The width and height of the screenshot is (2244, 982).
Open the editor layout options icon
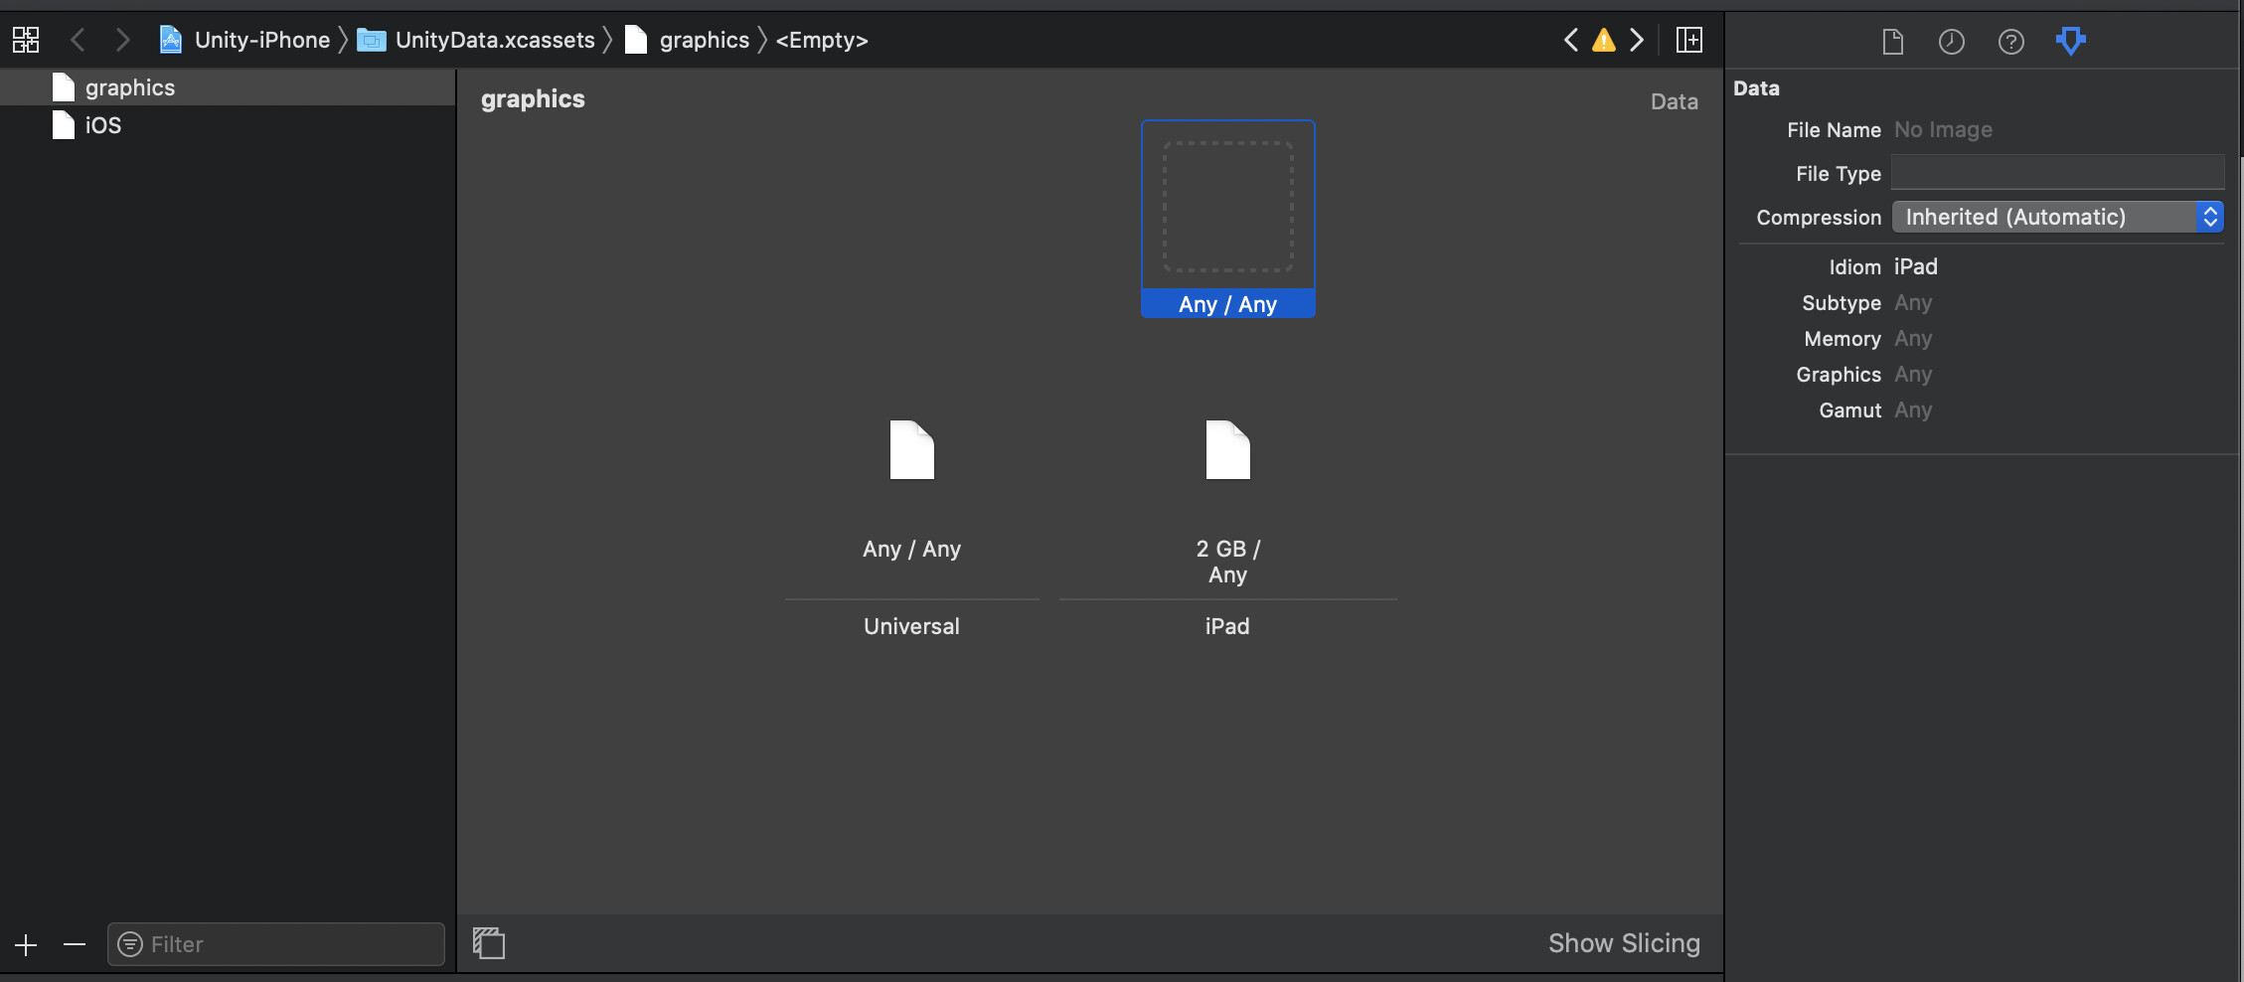pos(1688,40)
